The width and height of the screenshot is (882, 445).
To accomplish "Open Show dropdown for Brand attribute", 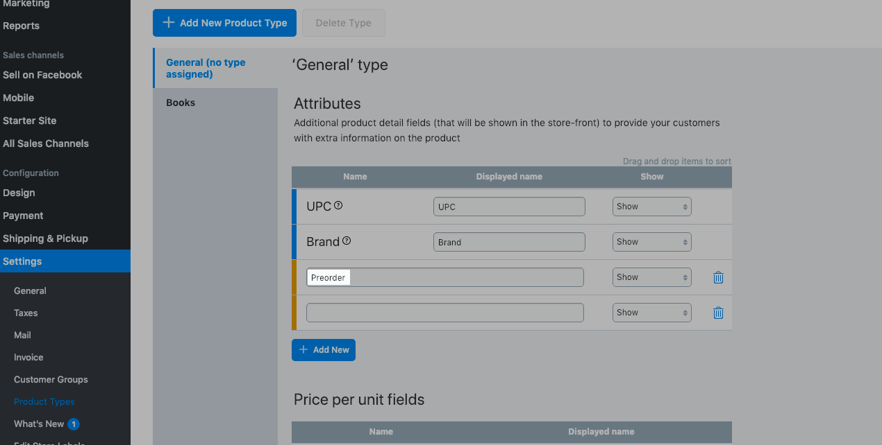I will [651, 242].
